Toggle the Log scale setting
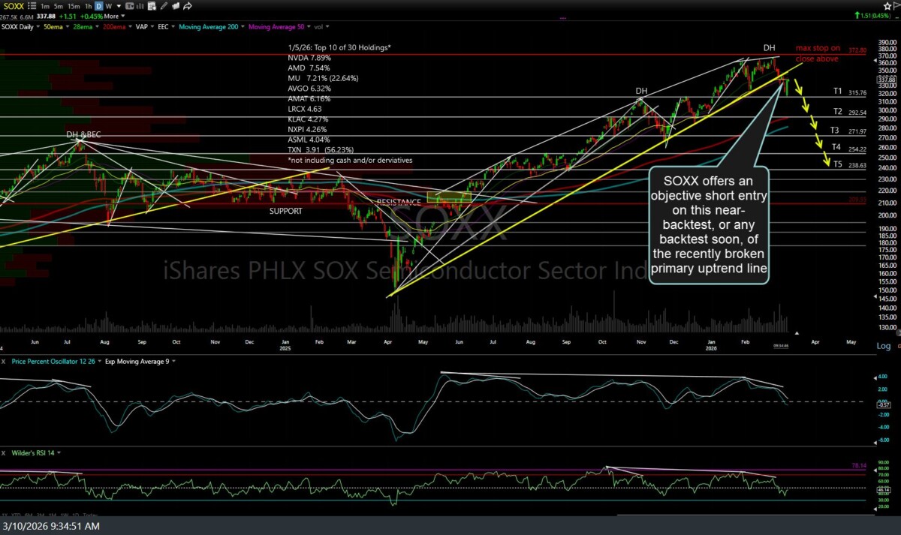Viewport: 901px width, 535px height. 883,346
